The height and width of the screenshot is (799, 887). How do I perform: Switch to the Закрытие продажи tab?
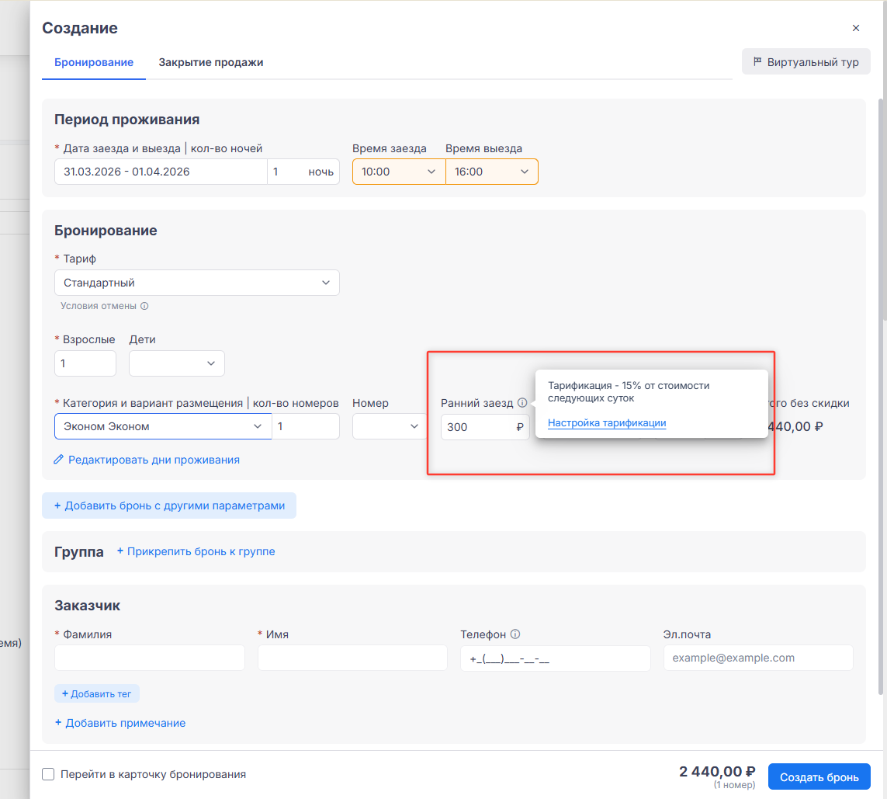click(x=211, y=62)
